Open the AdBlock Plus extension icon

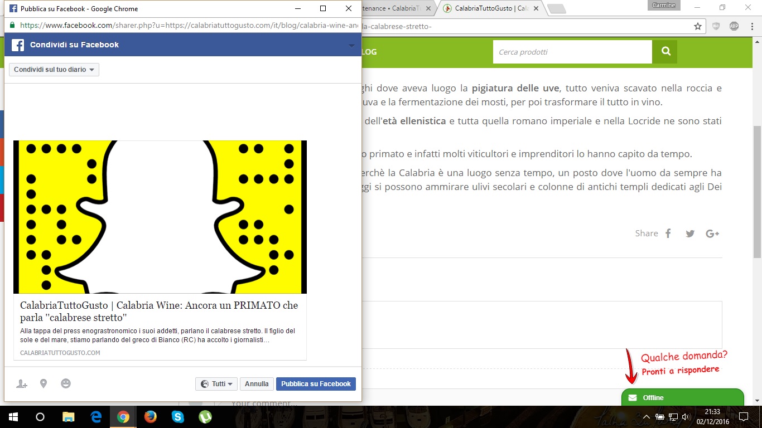click(x=734, y=26)
